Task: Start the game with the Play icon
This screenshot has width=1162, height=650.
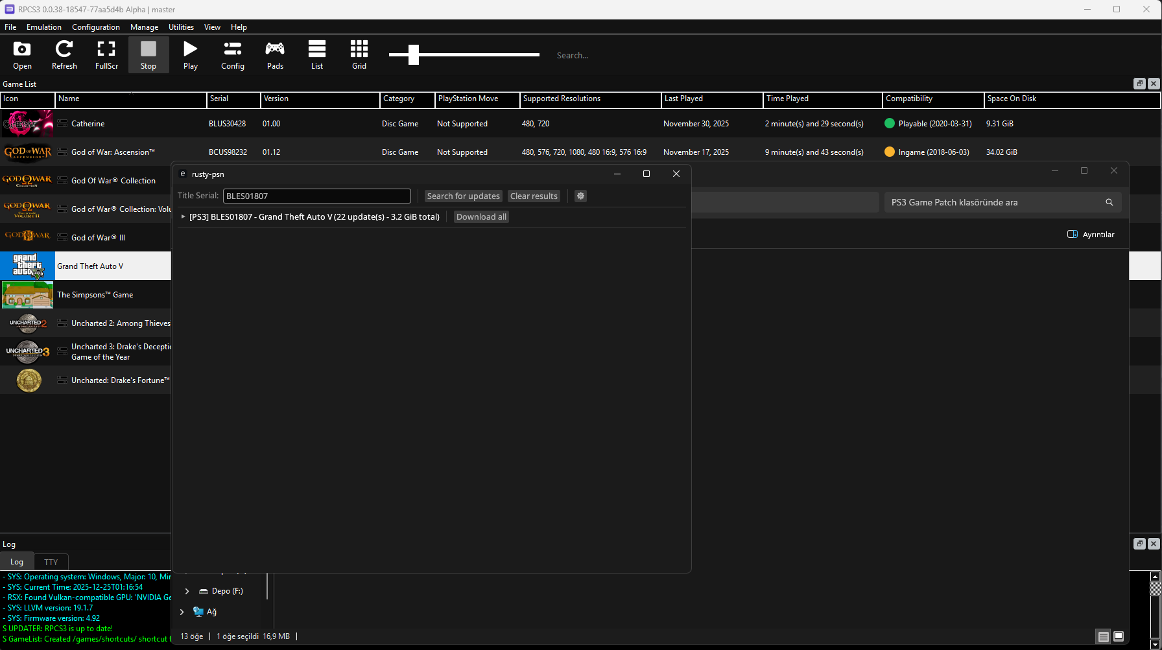Action: coord(191,55)
